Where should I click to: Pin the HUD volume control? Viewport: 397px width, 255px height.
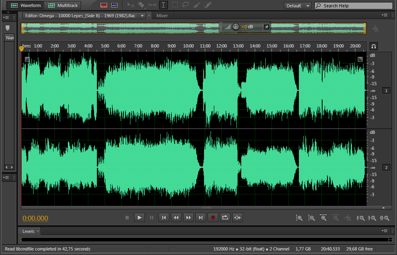pyautogui.click(x=266, y=27)
